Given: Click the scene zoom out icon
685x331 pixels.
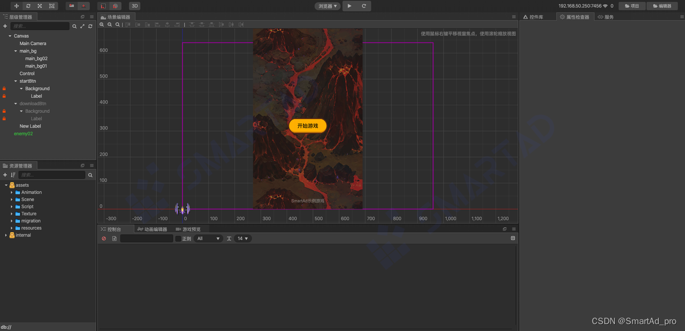Looking at the screenshot, I should (110, 25).
